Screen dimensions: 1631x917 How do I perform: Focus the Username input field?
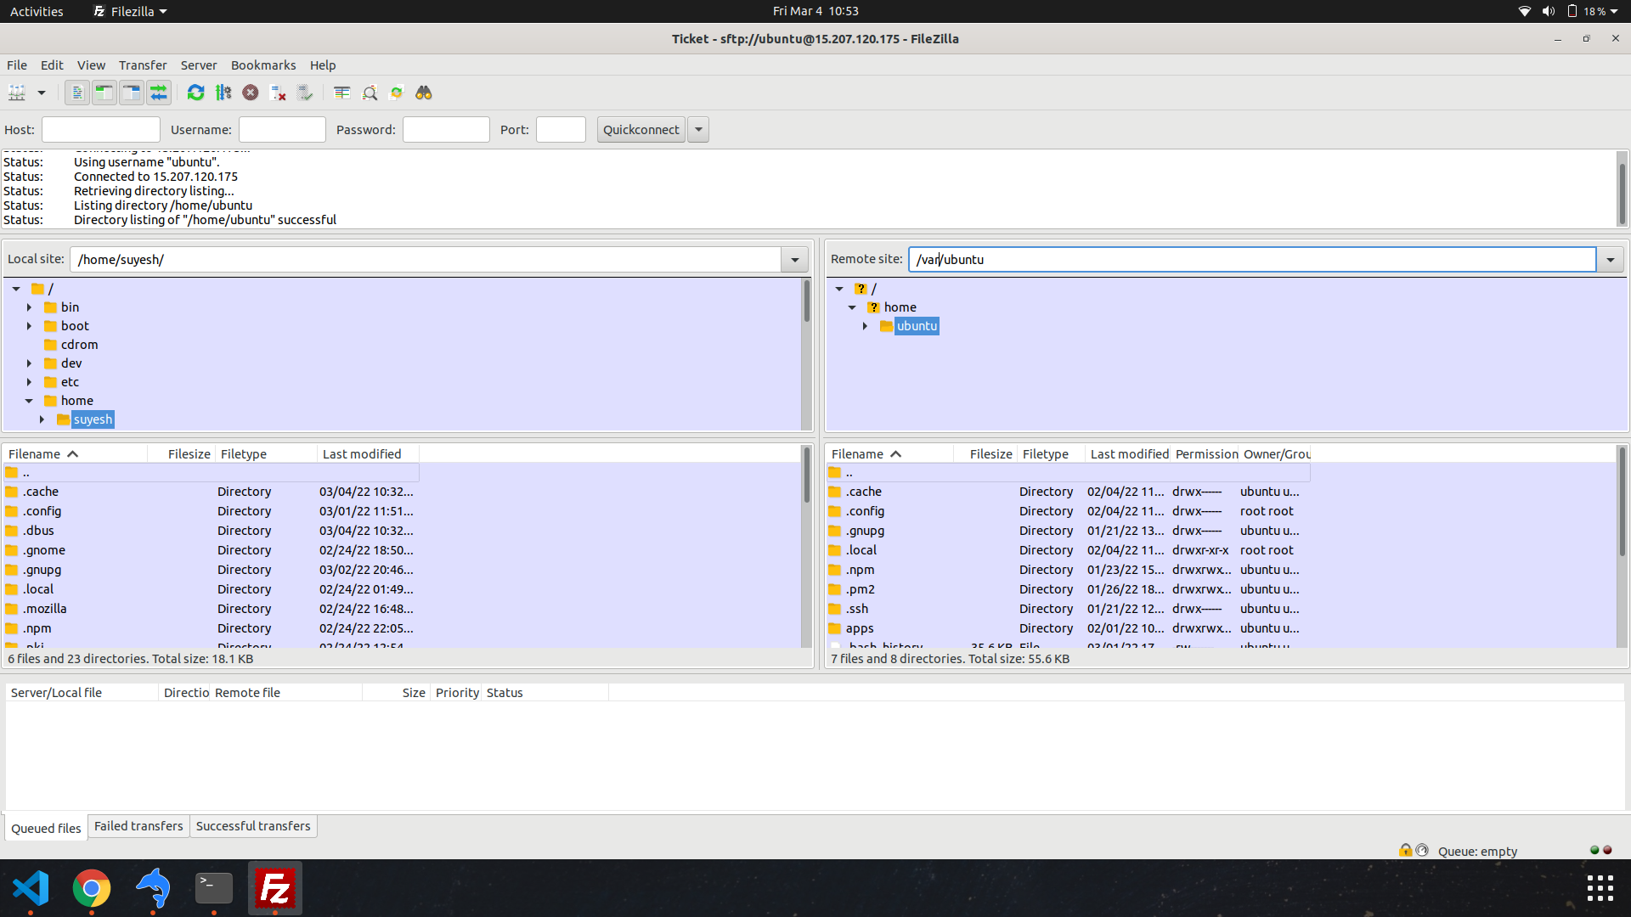[x=282, y=130]
